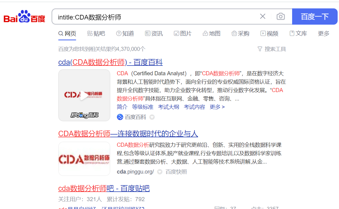This screenshot has height=209, width=339.
Task: Switch to the 贴吧 tab
Action: pos(96,34)
